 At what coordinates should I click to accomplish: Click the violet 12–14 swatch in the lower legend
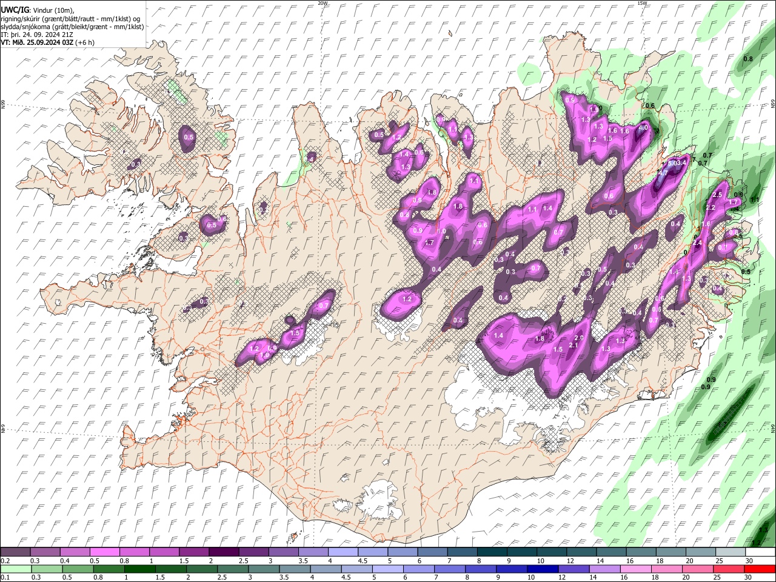tap(573, 569)
